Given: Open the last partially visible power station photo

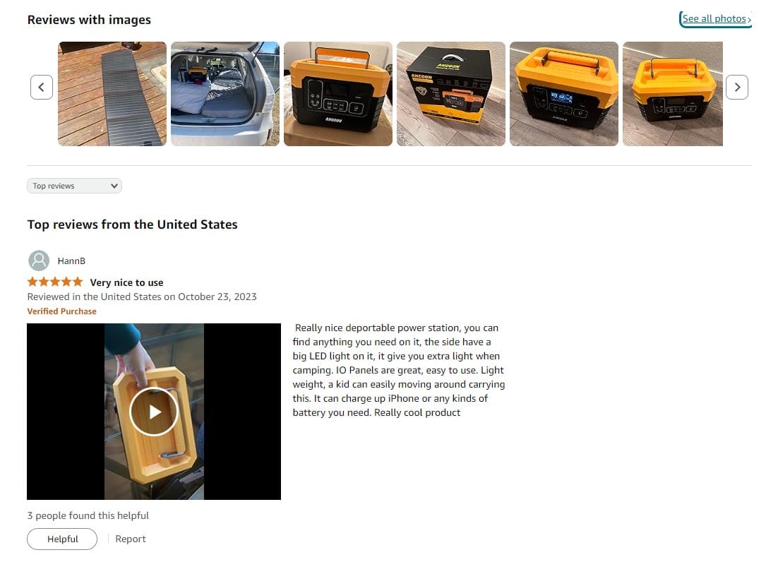Looking at the screenshot, I should click(x=673, y=94).
